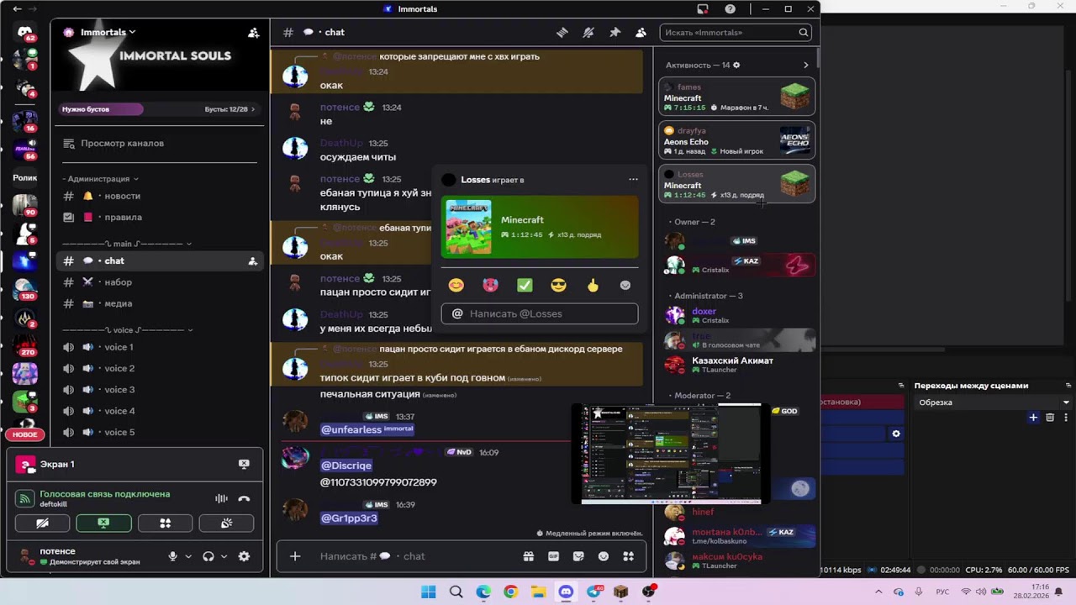Open Help icon in title bar

coord(730,9)
